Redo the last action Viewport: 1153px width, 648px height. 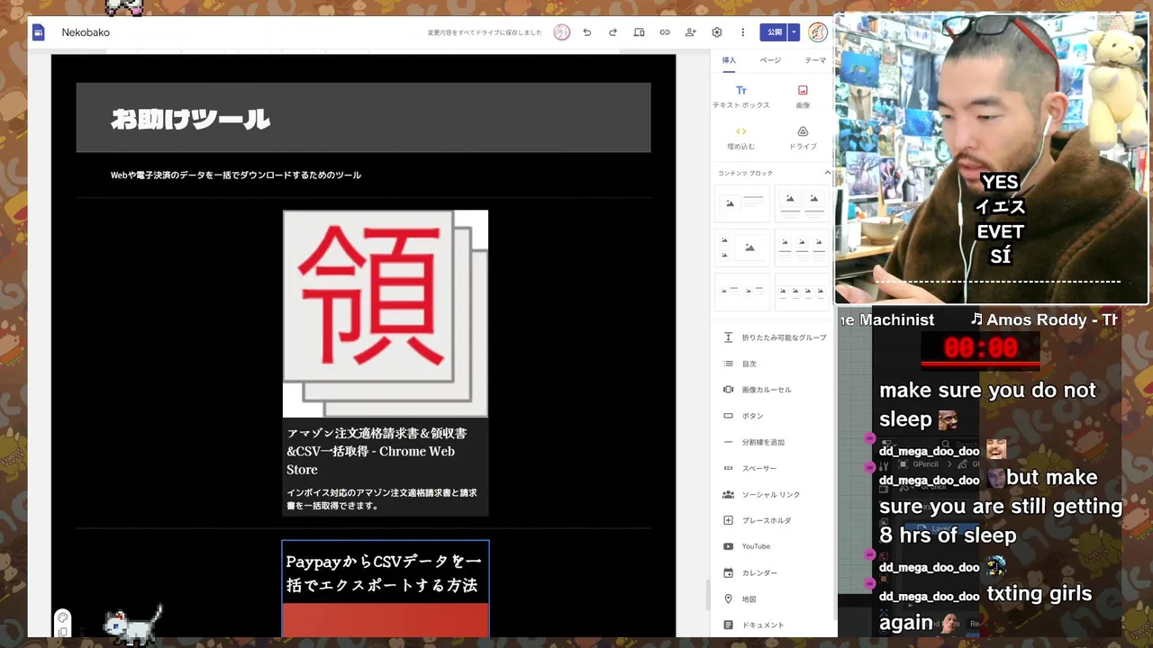(613, 32)
